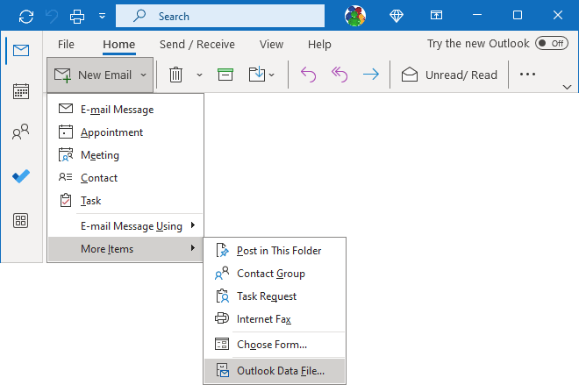
Task: Choose Internet Fax in submenu
Action: (x=275, y=319)
